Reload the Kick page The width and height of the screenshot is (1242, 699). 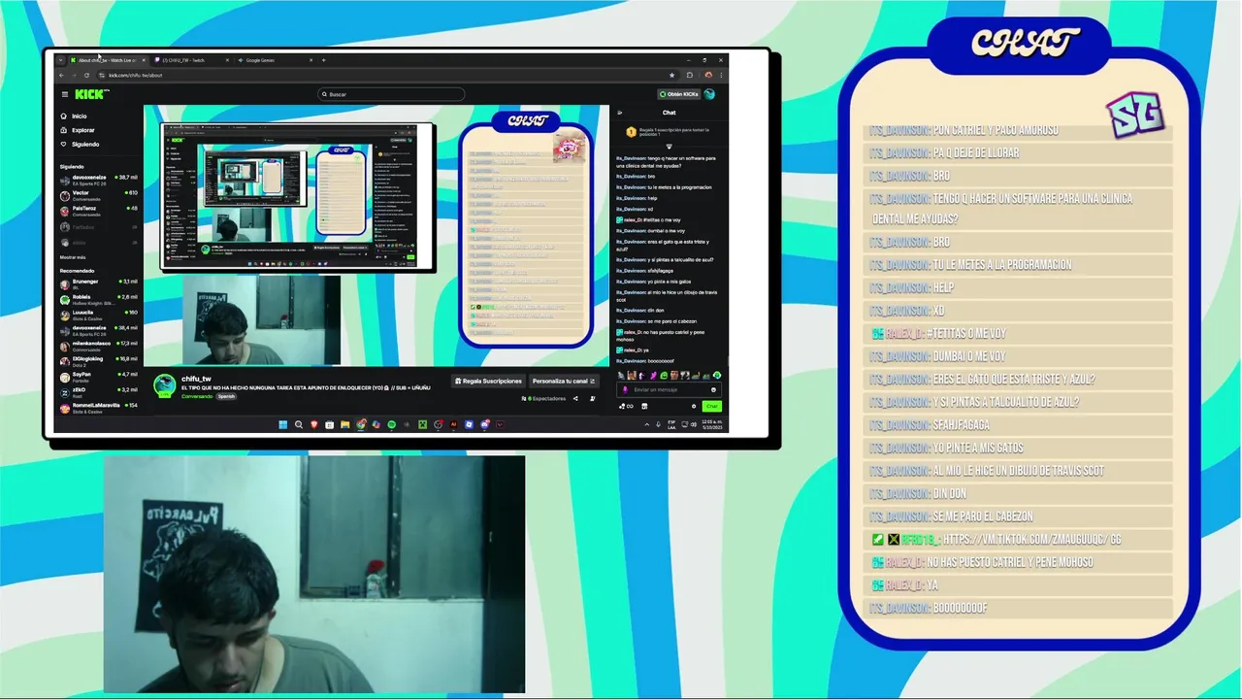pos(86,75)
